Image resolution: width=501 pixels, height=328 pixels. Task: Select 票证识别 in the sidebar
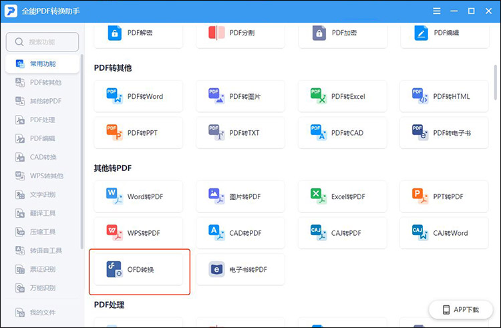(42, 269)
